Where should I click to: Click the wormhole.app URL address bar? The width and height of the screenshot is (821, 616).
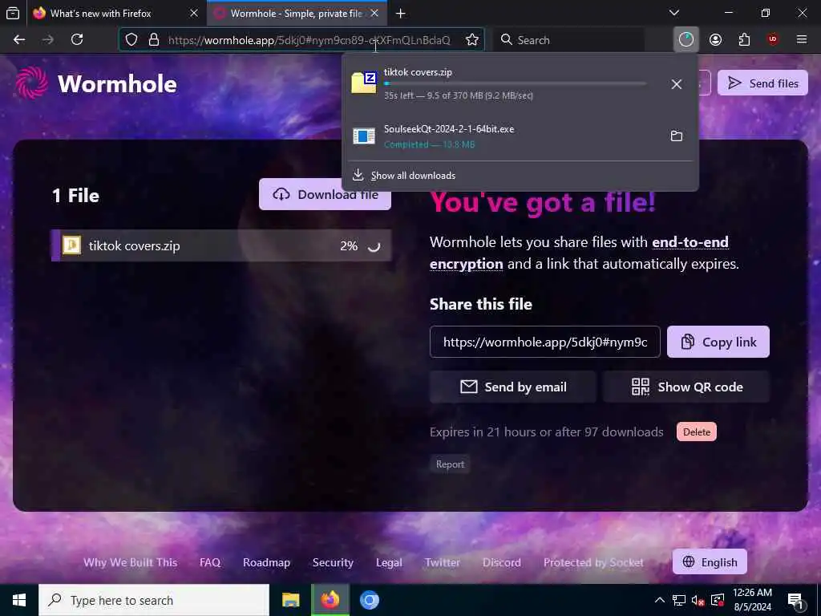pos(309,40)
